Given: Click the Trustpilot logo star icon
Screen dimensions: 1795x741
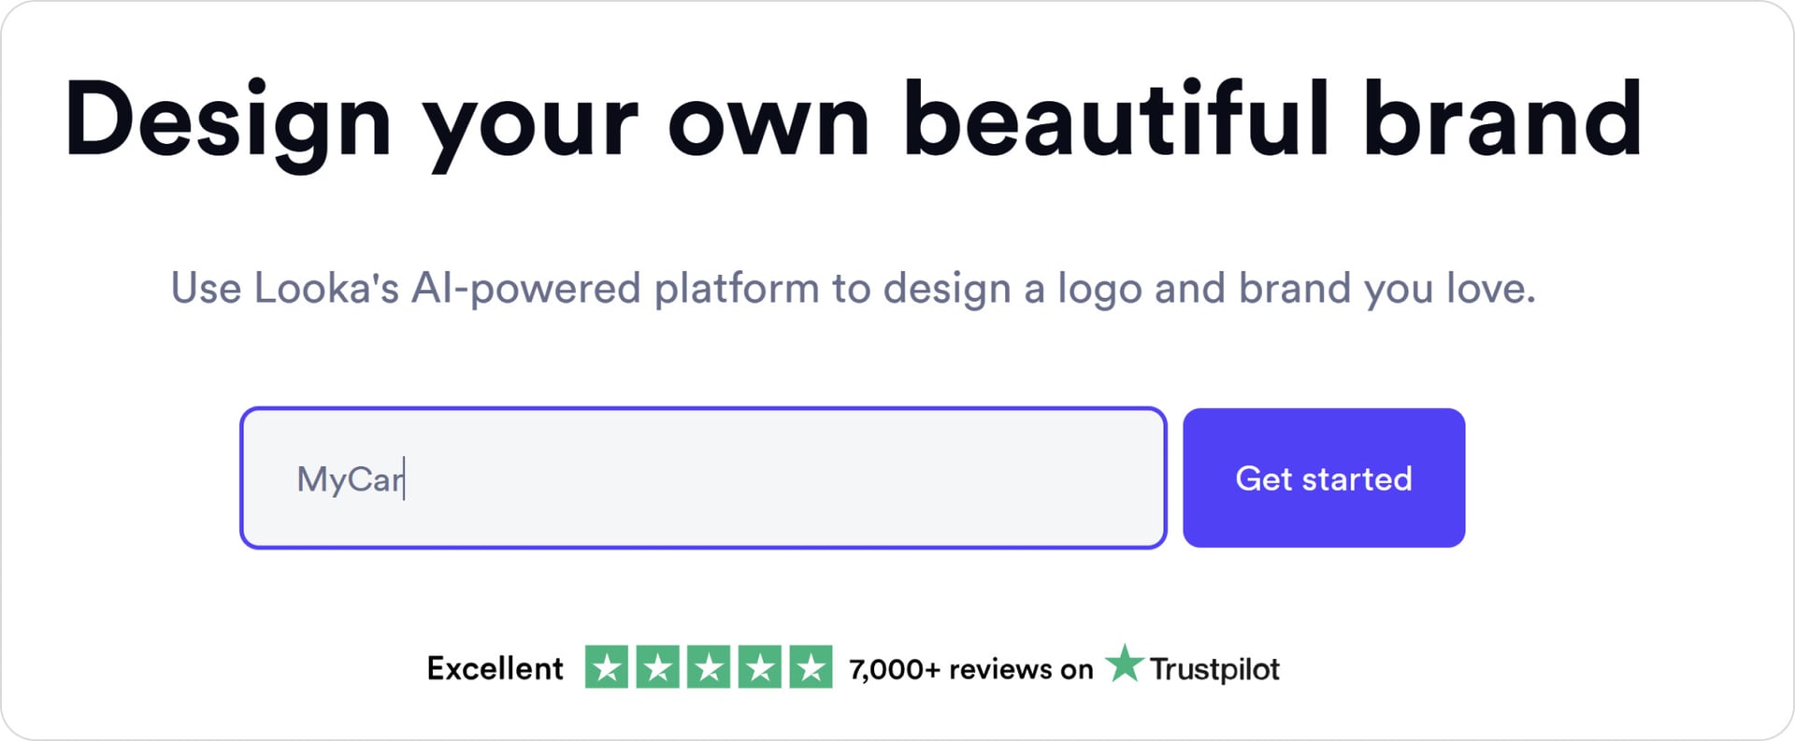Looking at the screenshot, I should point(1124,664).
